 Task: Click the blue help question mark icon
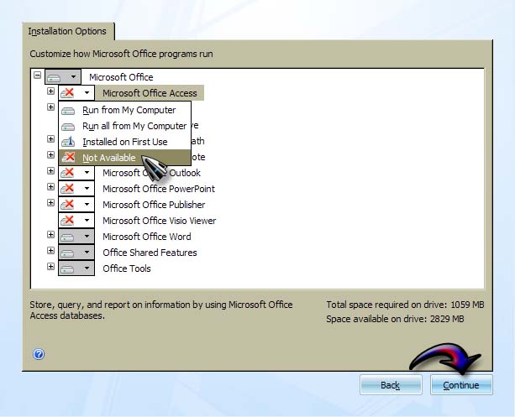tap(39, 354)
